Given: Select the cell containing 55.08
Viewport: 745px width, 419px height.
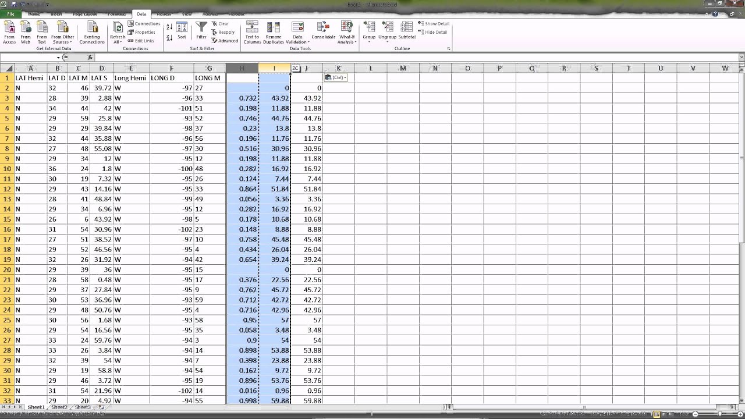Looking at the screenshot, I should click(102, 148).
